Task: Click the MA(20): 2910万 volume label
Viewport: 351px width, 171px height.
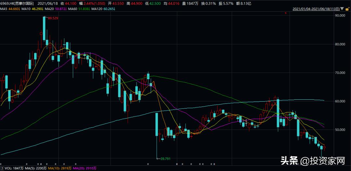Action: click(84, 168)
